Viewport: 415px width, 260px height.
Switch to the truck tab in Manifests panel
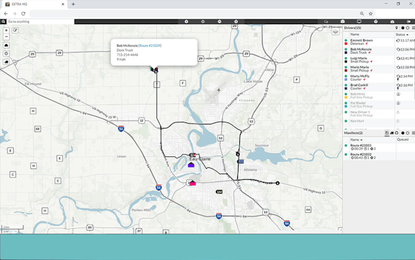pos(391,133)
